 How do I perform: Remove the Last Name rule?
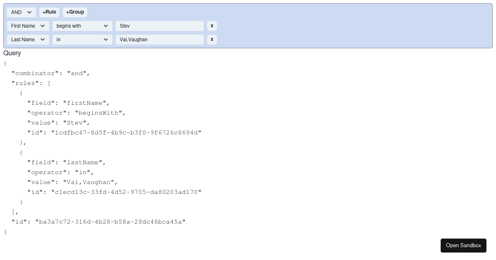click(x=212, y=39)
